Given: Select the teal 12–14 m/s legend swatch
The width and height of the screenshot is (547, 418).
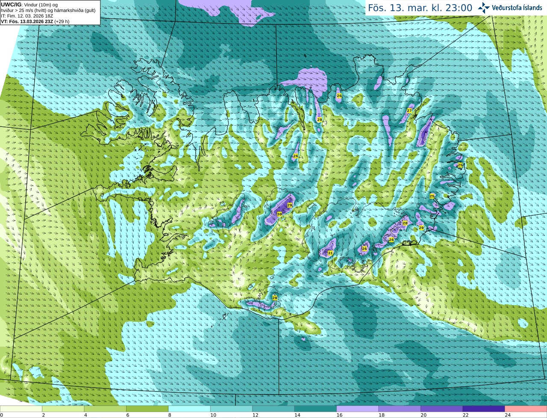Looking at the screenshot, I should [273, 409].
